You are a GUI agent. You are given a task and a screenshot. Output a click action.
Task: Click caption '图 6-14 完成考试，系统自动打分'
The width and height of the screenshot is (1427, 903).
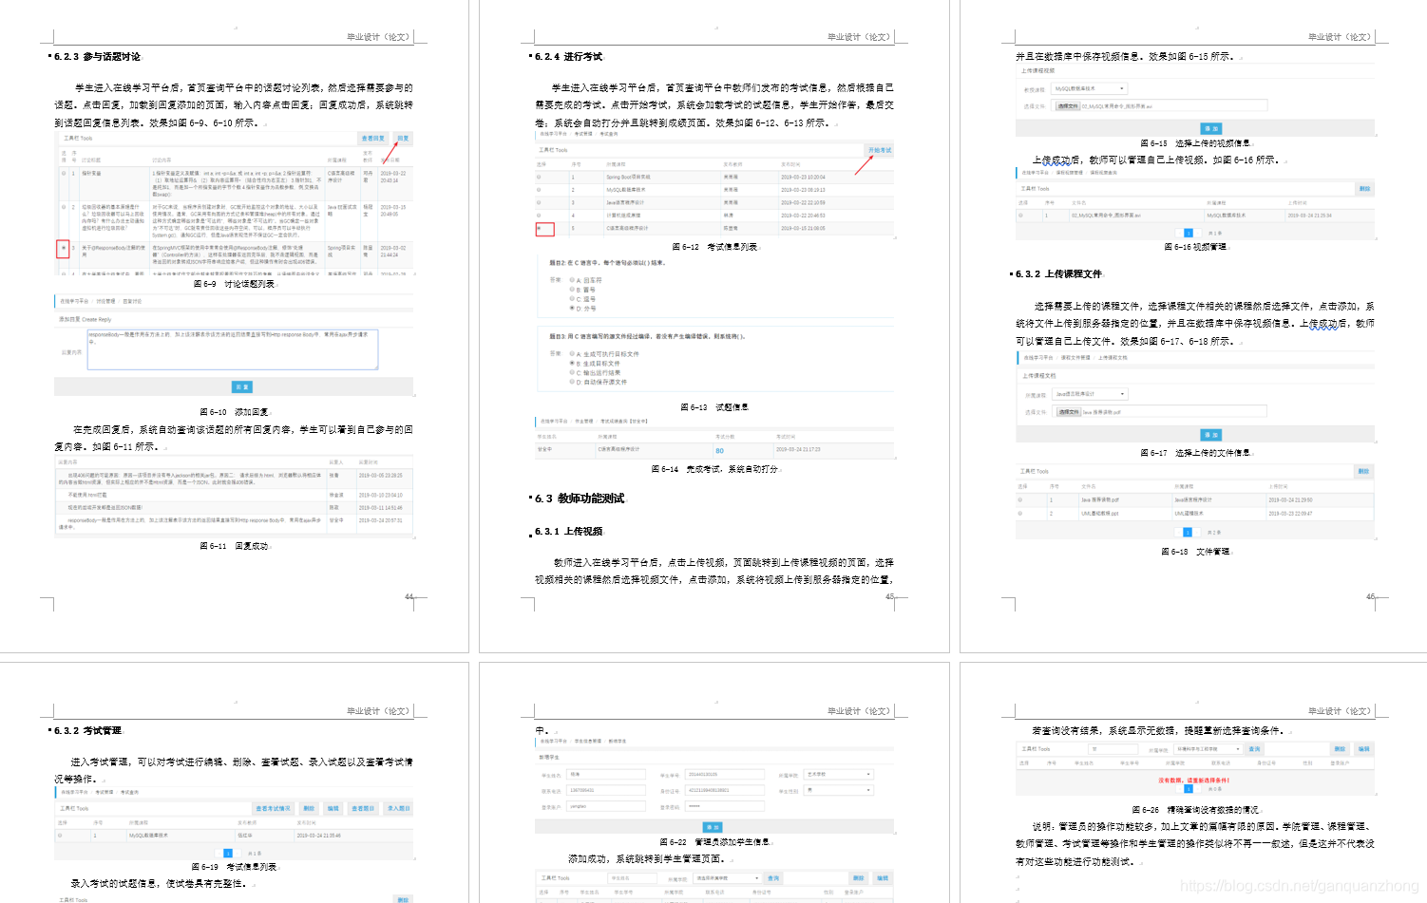[714, 469]
